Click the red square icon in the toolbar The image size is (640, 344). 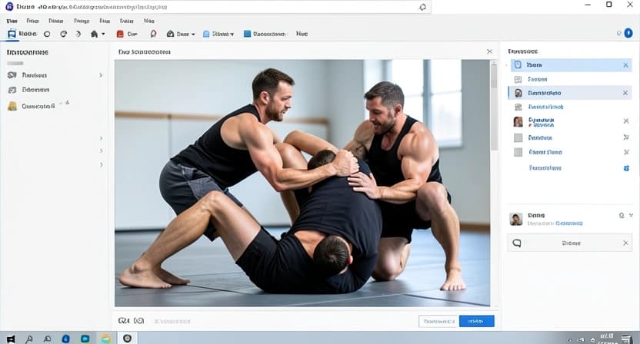point(120,34)
